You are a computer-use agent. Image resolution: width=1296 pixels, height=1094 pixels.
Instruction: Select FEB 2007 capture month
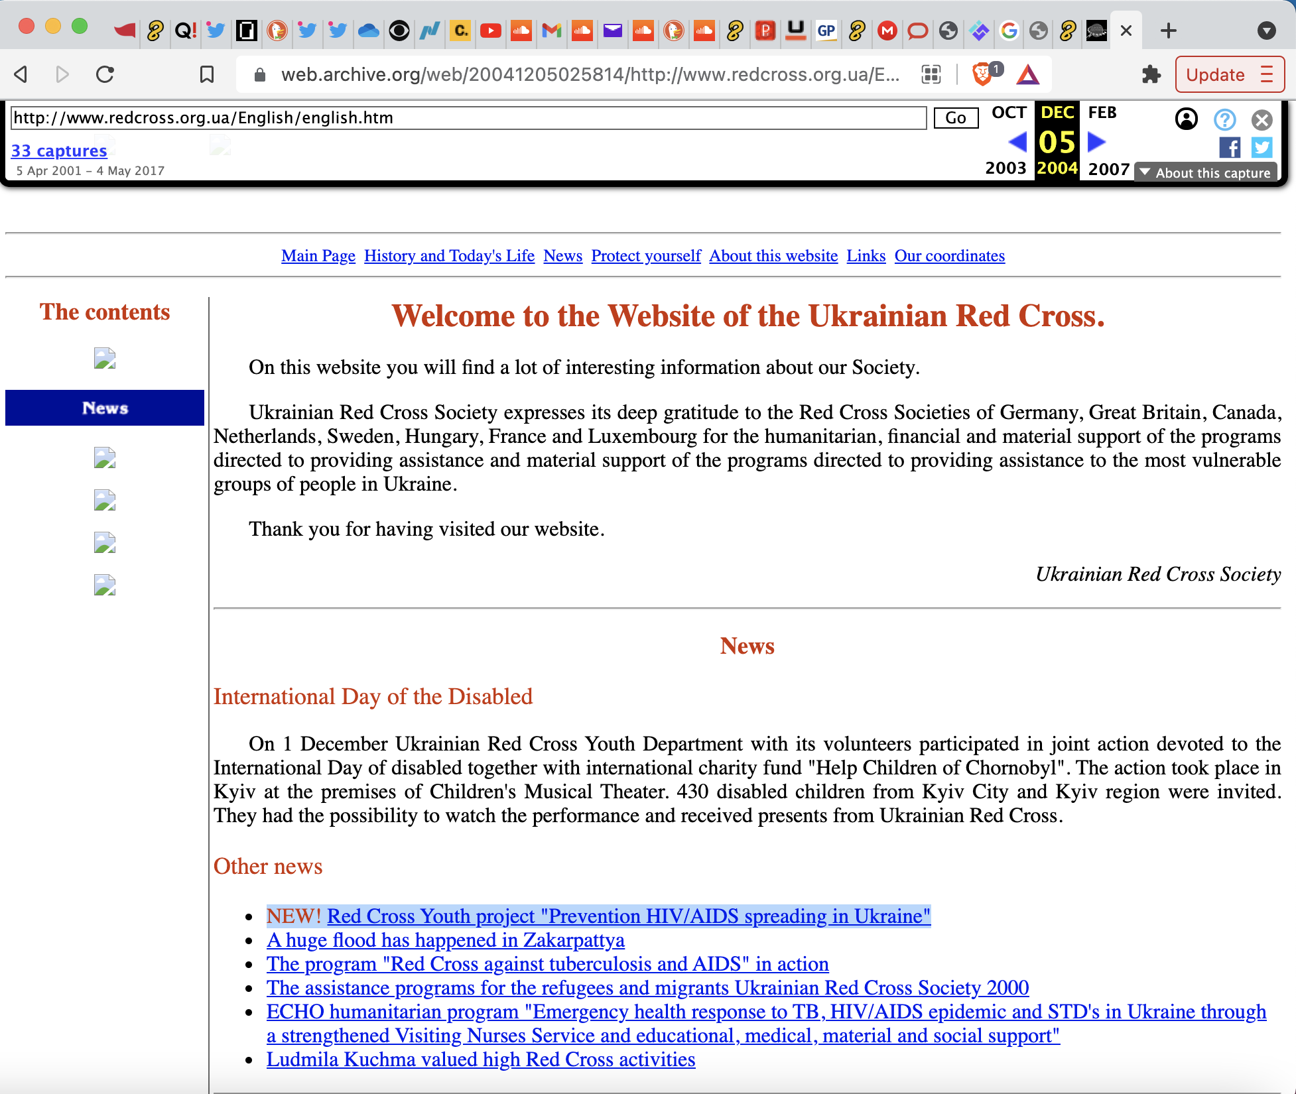tap(1102, 113)
